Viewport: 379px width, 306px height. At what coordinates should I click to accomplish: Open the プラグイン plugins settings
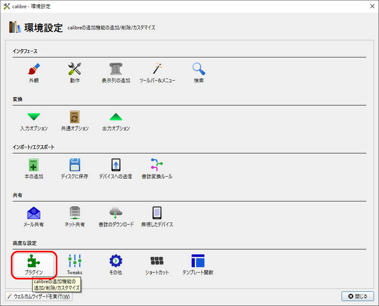pyautogui.click(x=34, y=265)
